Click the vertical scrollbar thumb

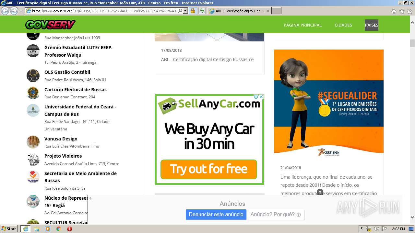[x=412, y=43]
